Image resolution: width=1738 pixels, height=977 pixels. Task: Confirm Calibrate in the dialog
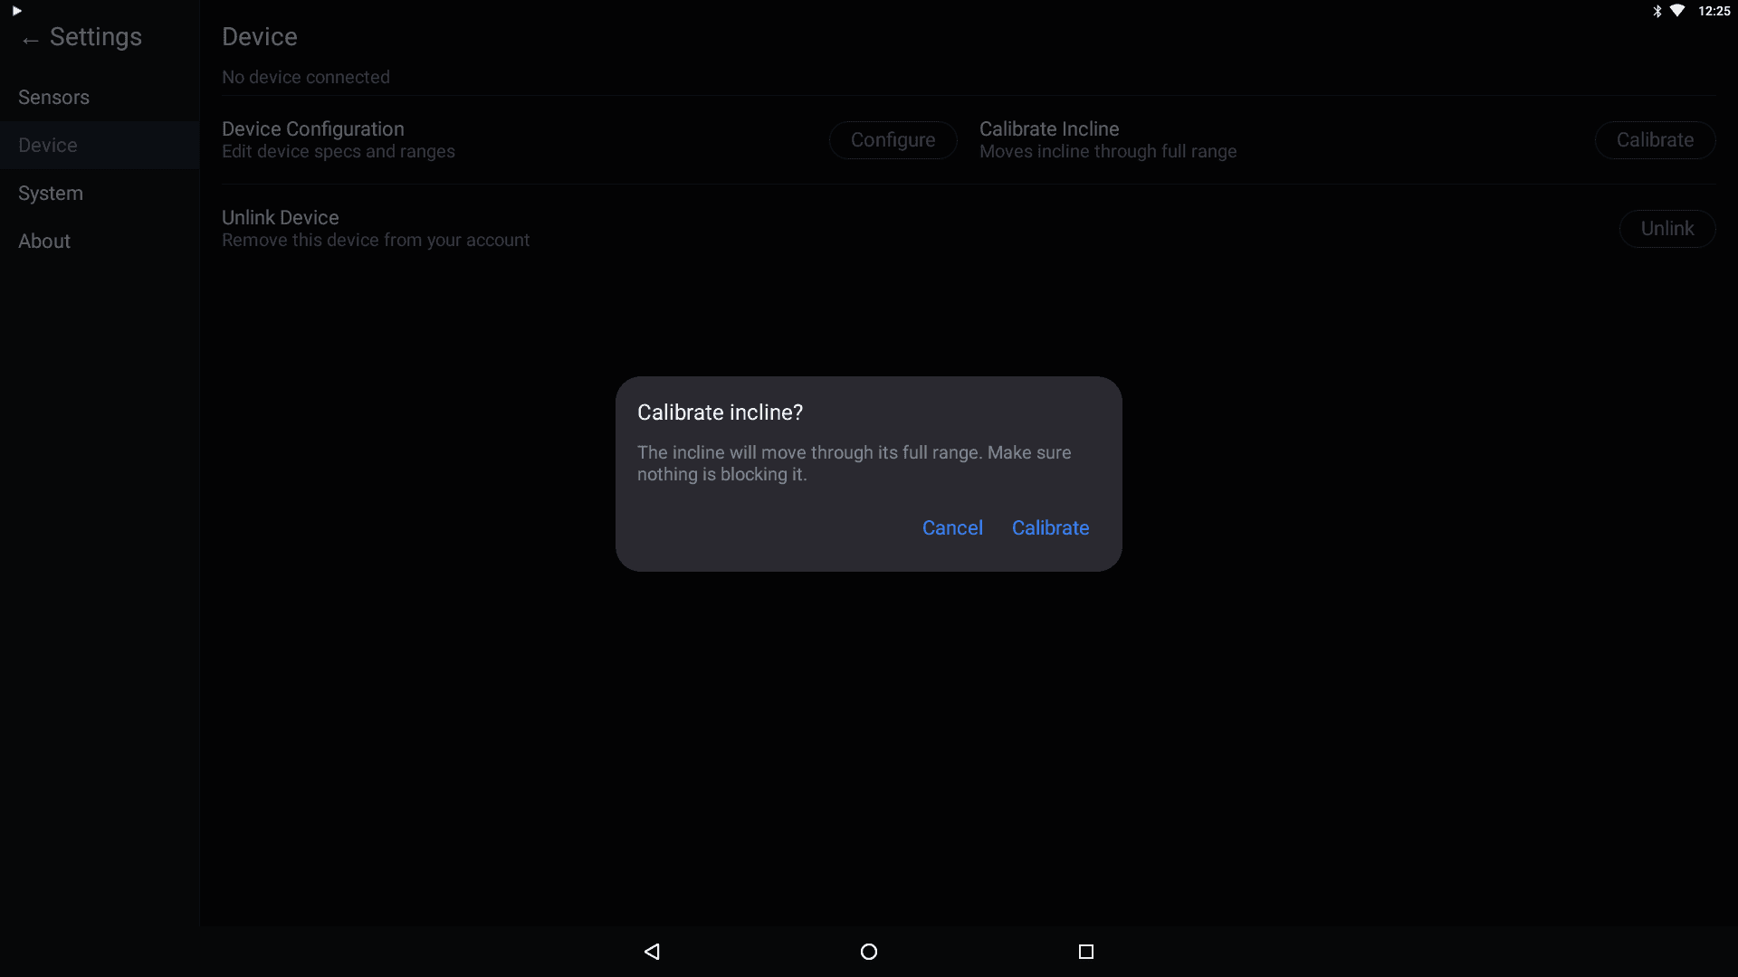point(1050,527)
